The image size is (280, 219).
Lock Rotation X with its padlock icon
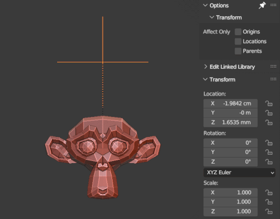(269, 142)
